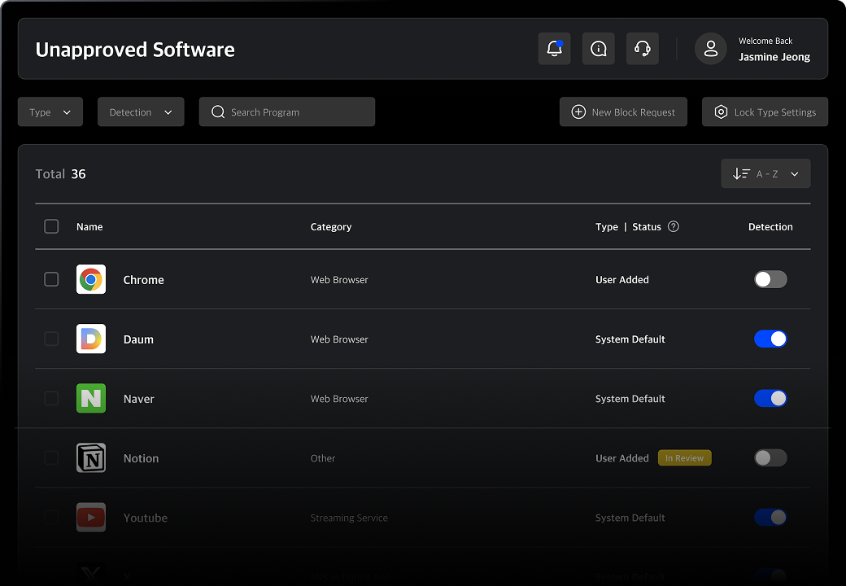The image size is (846, 586).
Task: Toggle detection switch for Youtube
Action: (x=770, y=517)
